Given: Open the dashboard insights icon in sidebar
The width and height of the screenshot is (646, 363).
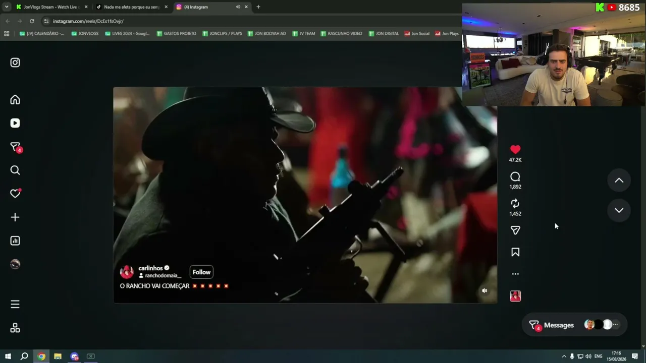Looking at the screenshot, I should click(x=15, y=241).
